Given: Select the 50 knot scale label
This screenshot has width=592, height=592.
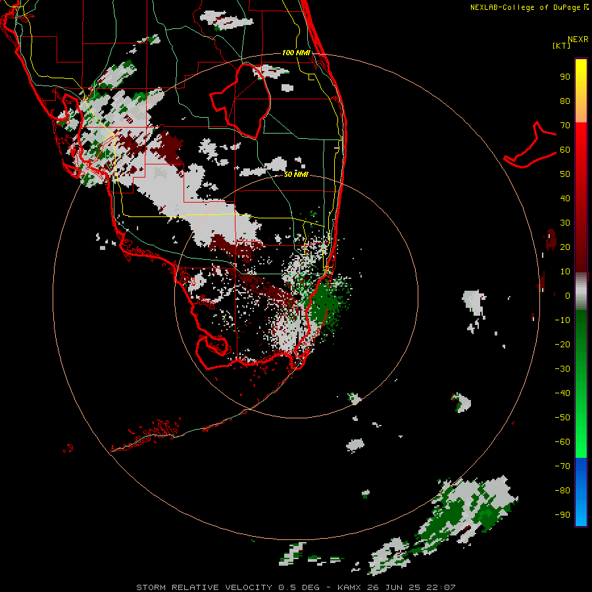Looking at the screenshot, I should coord(565,174).
